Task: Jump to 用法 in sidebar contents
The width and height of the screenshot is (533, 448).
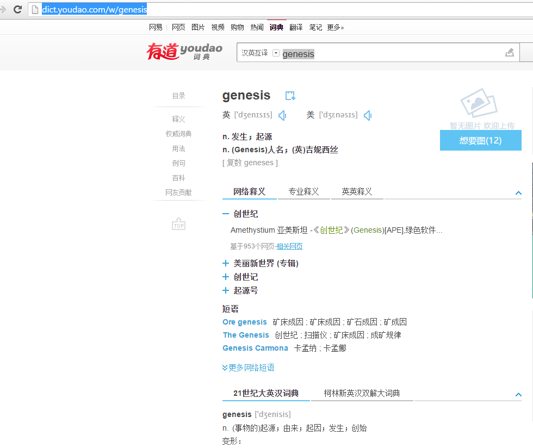Action: (x=178, y=148)
